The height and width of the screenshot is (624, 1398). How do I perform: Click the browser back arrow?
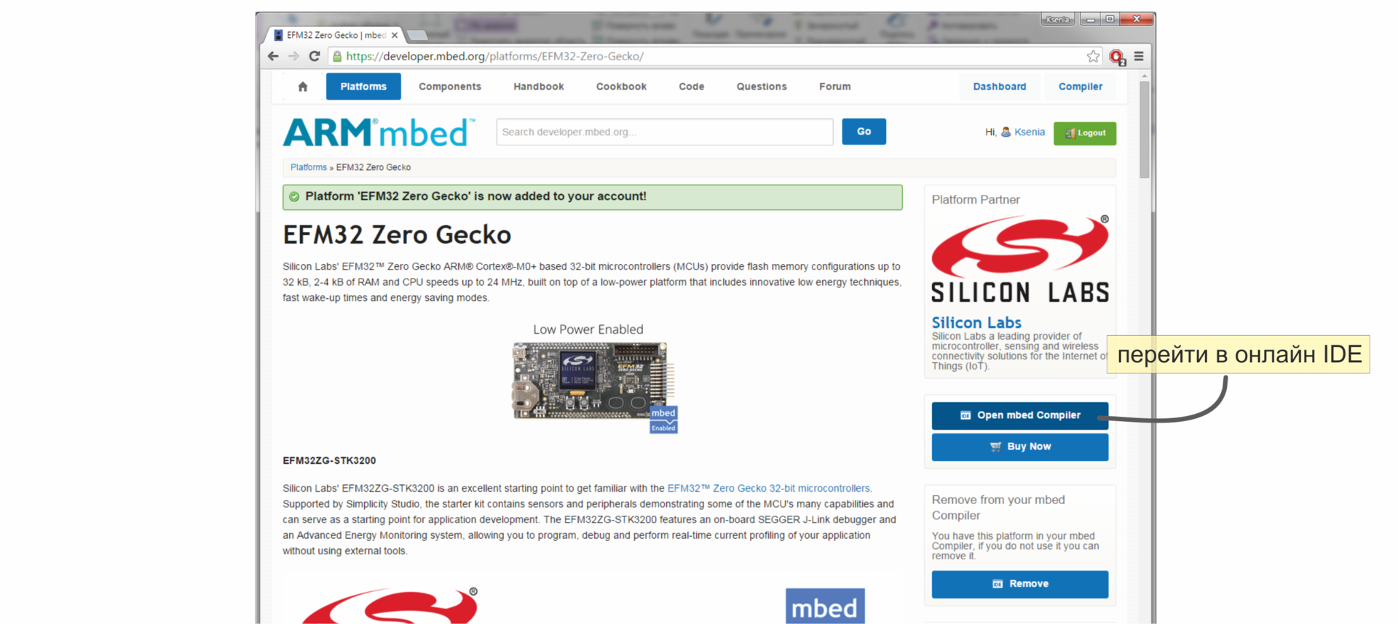tap(273, 56)
